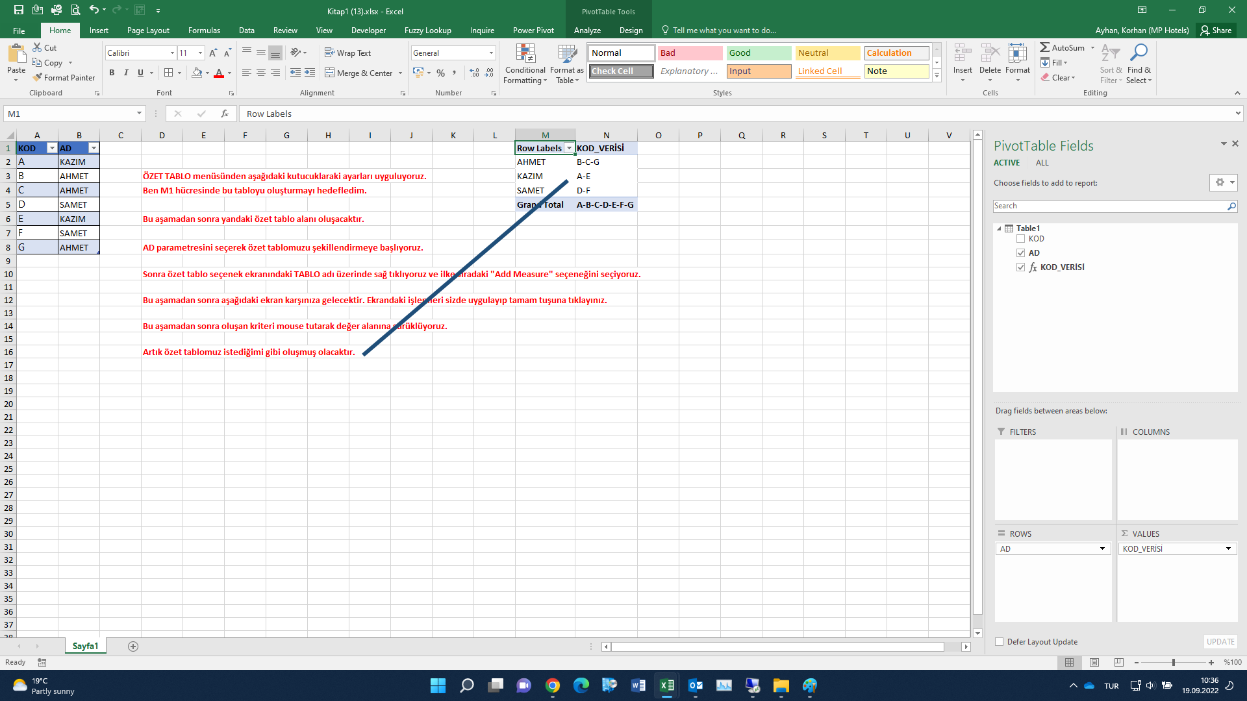Select the Format Painter brush
1247x701 pixels.
click(37, 77)
